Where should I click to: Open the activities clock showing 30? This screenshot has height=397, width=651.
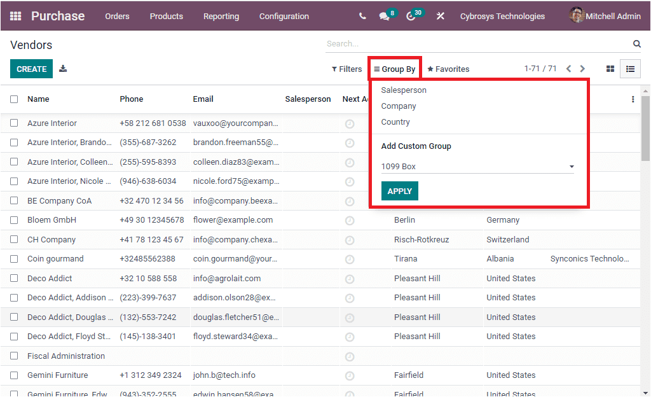pos(412,16)
